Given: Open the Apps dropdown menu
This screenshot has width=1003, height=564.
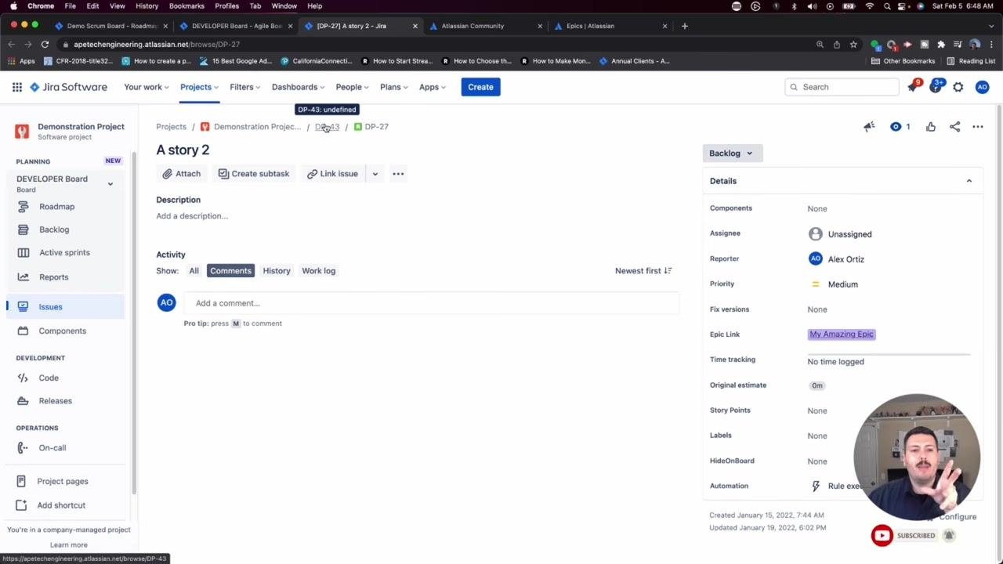Looking at the screenshot, I should (x=433, y=87).
